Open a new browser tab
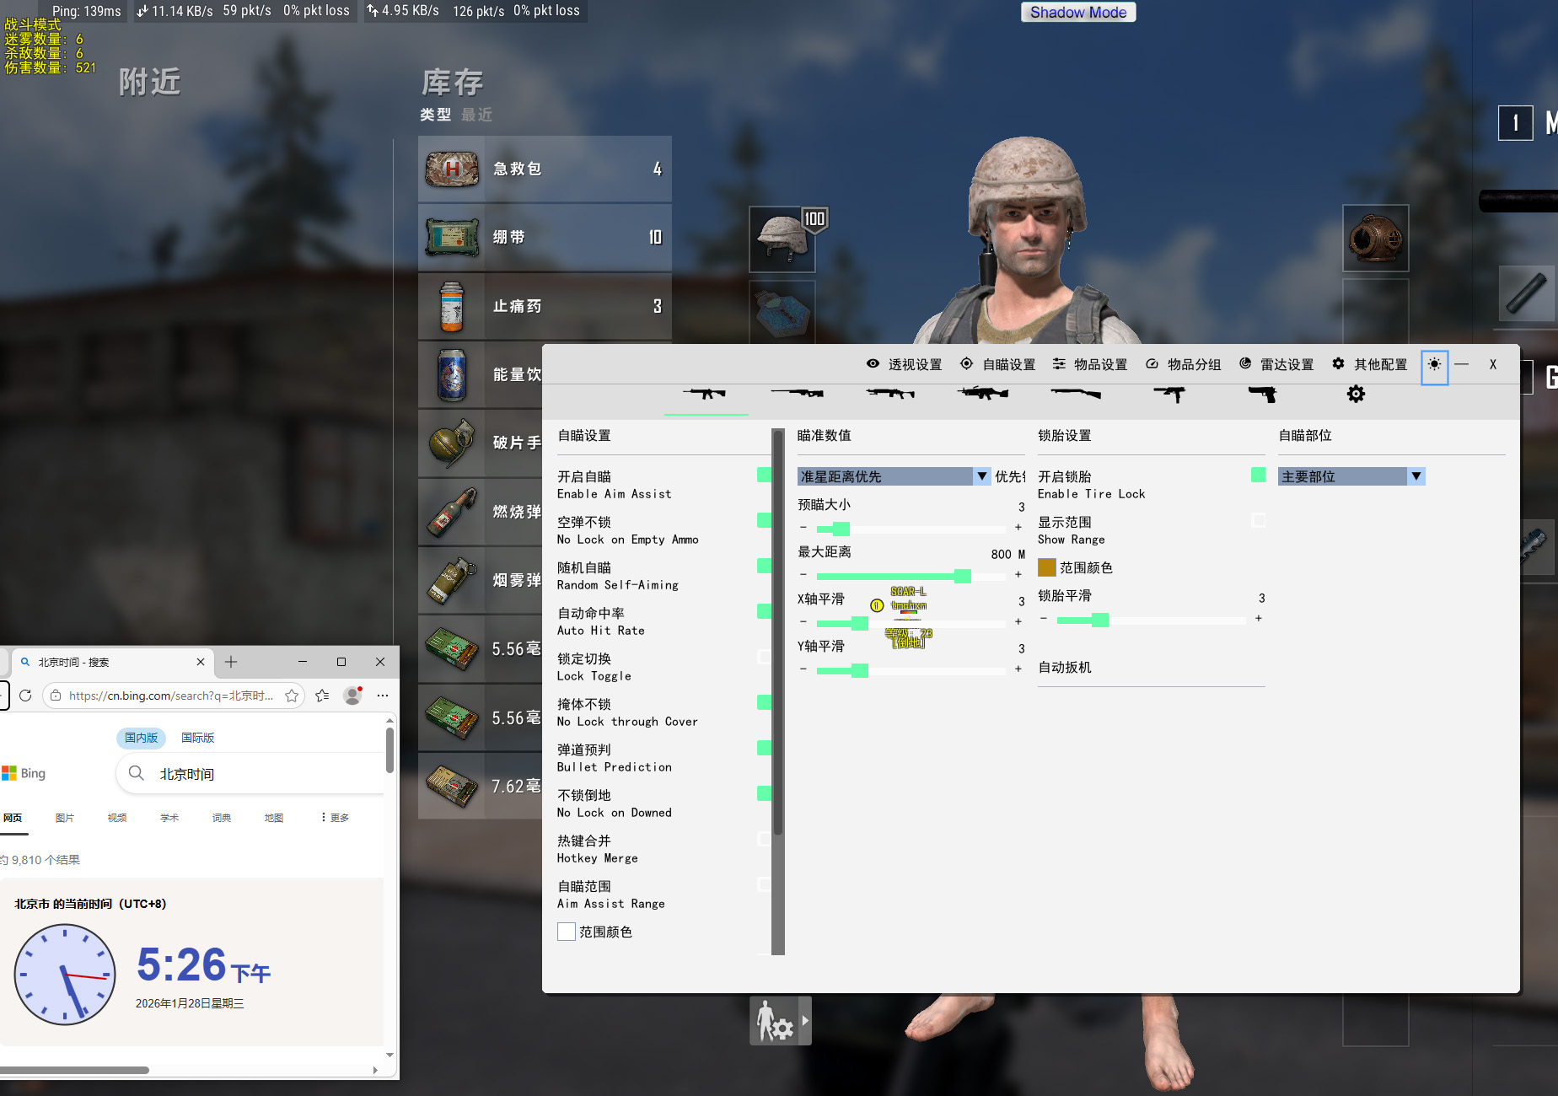This screenshot has height=1096, width=1558. (231, 662)
